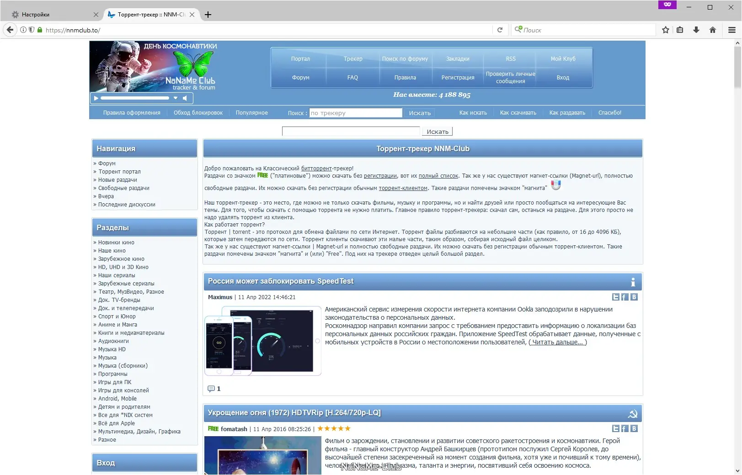Open the Как искать link
The width and height of the screenshot is (742, 475).
[x=473, y=113]
